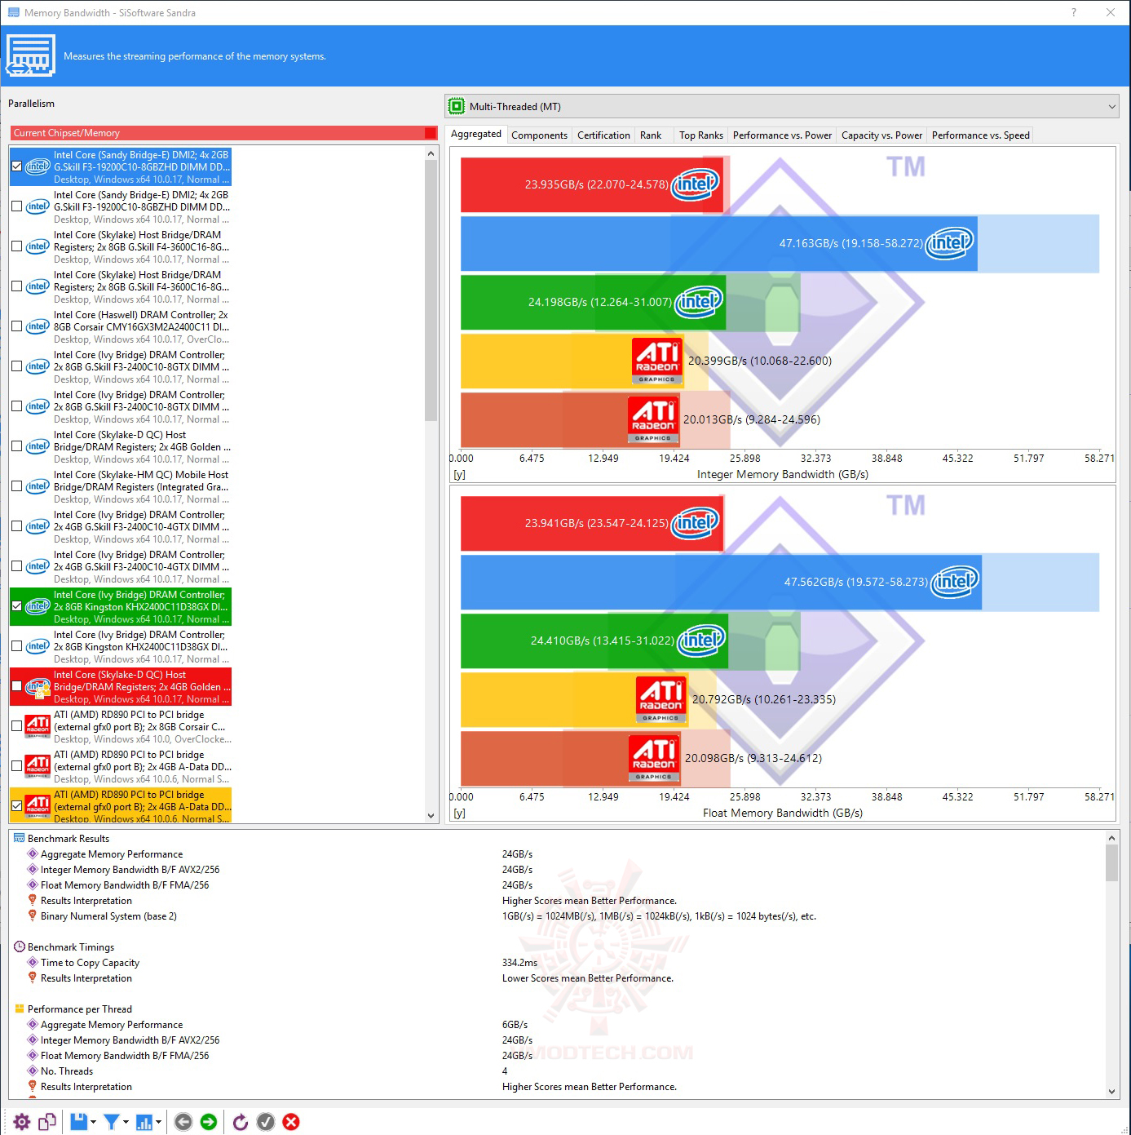Click the results panel scrollbar thumb
The height and width of the screenshot is (1135, 1131).
pyautogui.click(x=1111, y=862)
